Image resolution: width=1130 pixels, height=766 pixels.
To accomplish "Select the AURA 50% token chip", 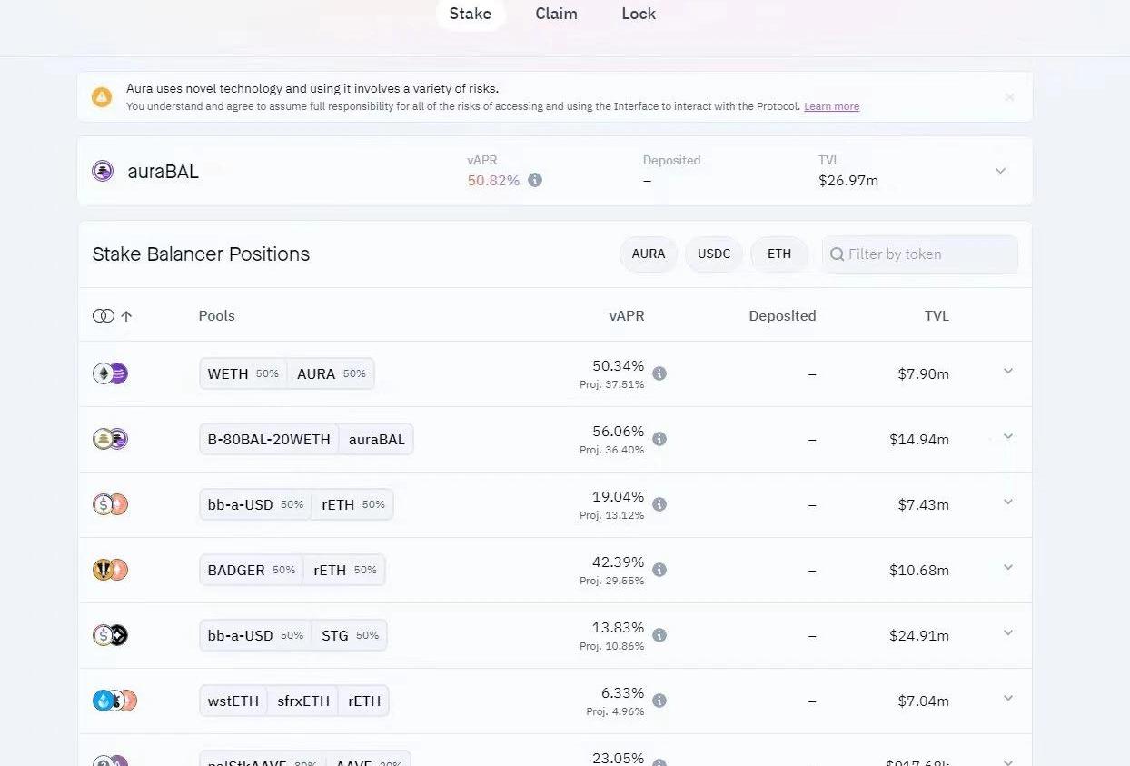I will coord(331,373).
